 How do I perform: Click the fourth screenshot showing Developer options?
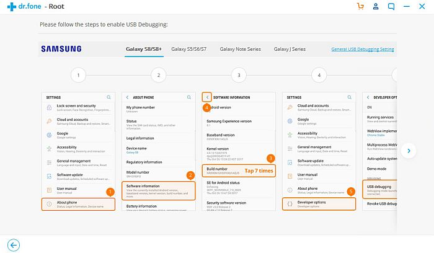click(319, 151)
